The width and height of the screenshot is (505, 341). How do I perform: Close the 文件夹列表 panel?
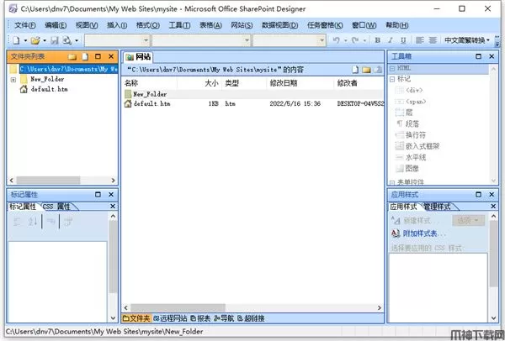click(111, 56)
